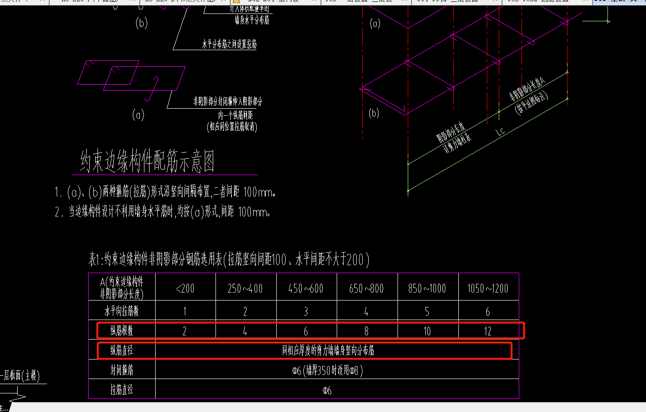Viewport: 646px width, 412px height.
Task: Click dimension label 阴影部分长度
Action: click(x=450, y=133)
